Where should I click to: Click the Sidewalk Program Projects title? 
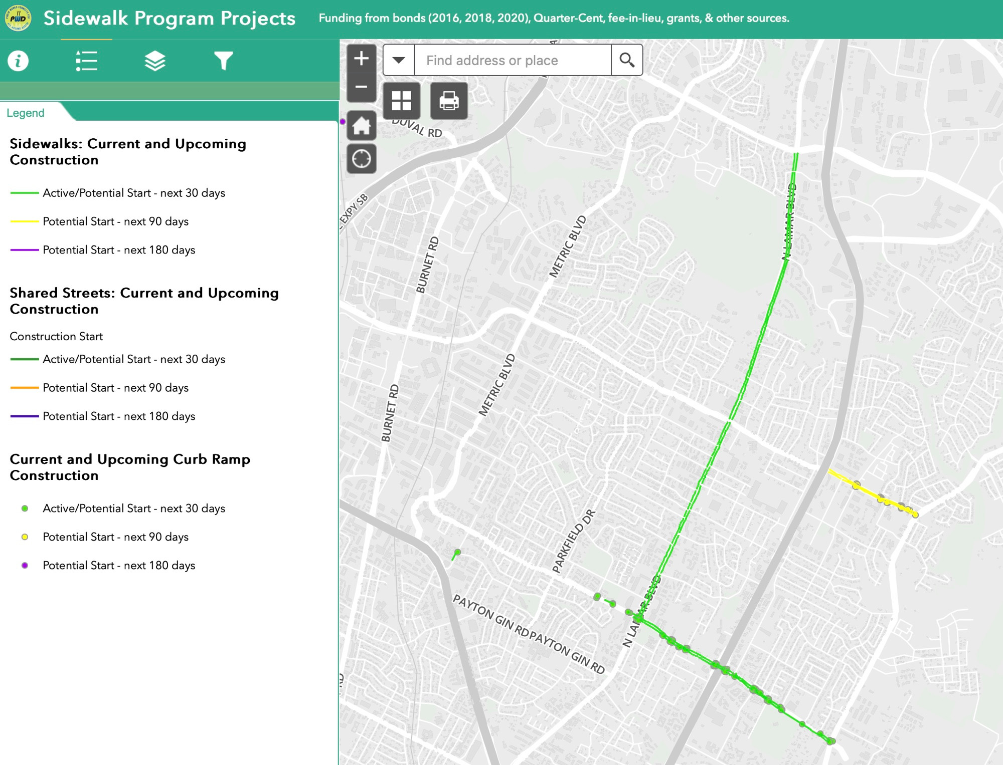click(x=170, y=19)
